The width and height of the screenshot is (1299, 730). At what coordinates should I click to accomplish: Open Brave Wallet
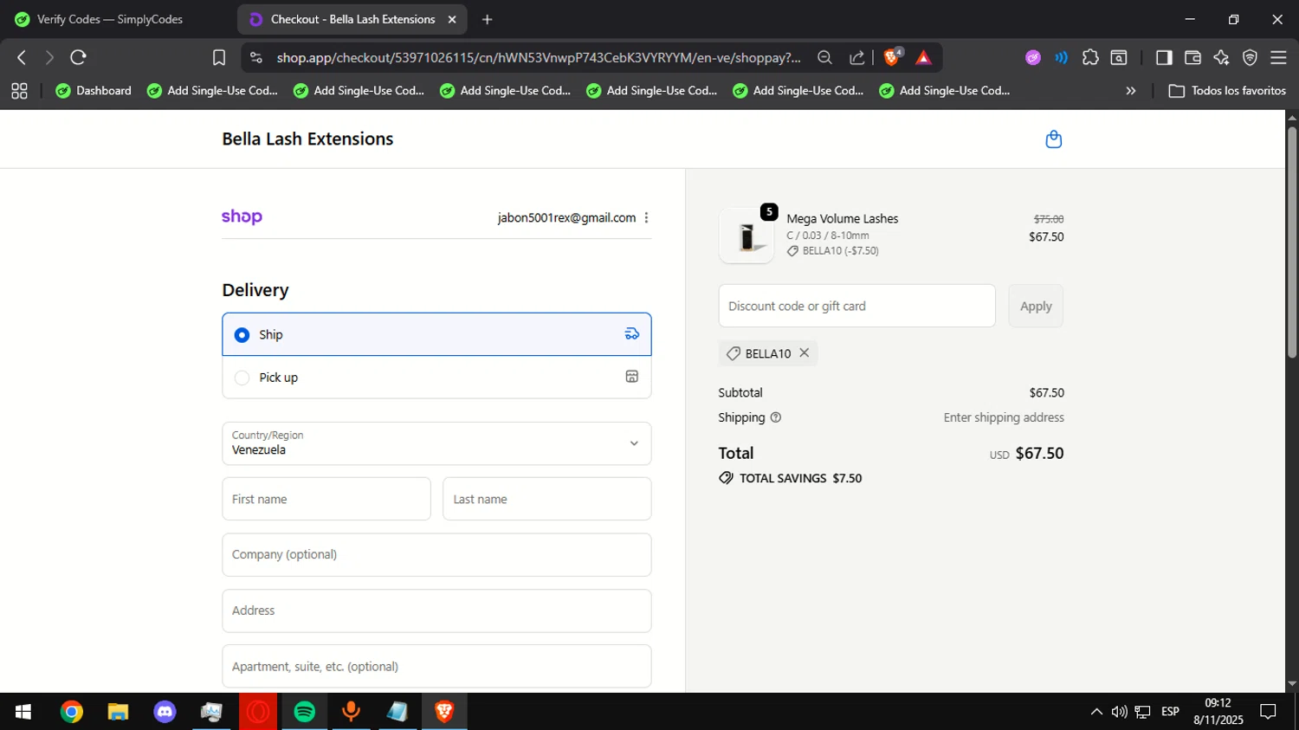1192,58
